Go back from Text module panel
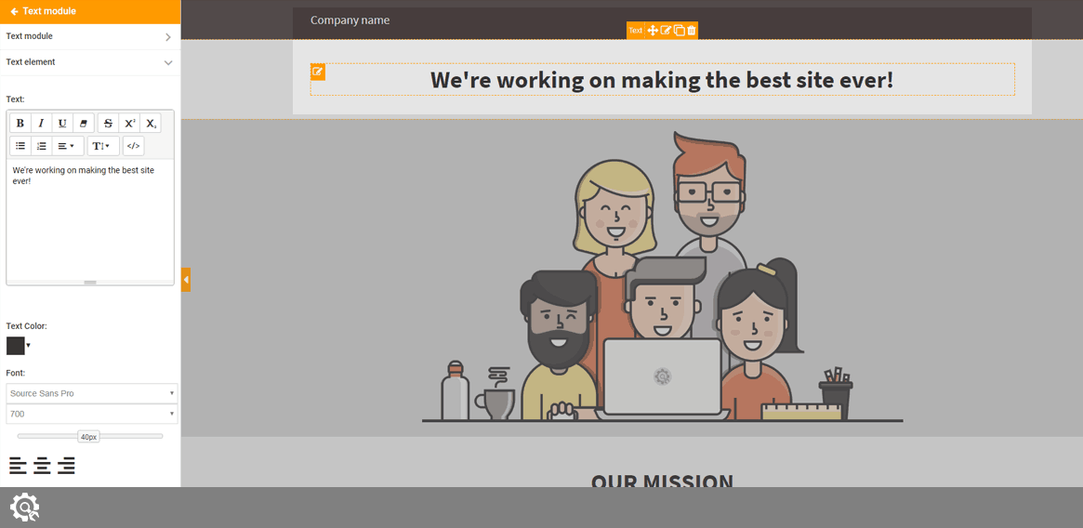 (x=14, y=11)
